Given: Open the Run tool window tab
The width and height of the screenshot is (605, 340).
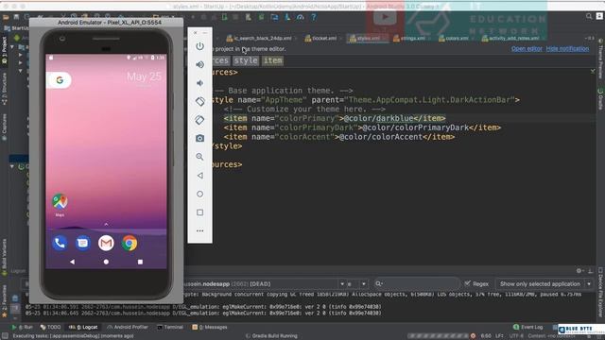Looking at the screenshot, I should coord(22,328).
